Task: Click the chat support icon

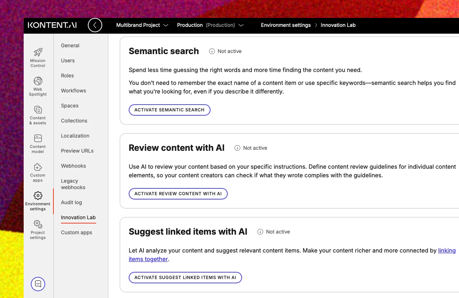Action: point(38,284)
